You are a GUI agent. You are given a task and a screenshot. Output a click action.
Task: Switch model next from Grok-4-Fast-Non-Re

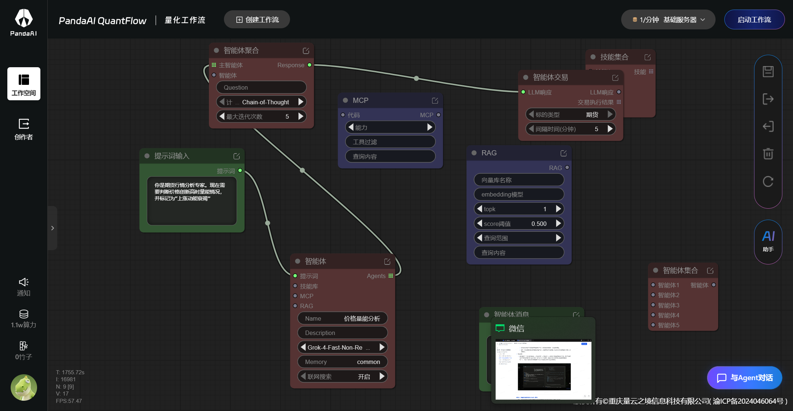coord(382,347)
